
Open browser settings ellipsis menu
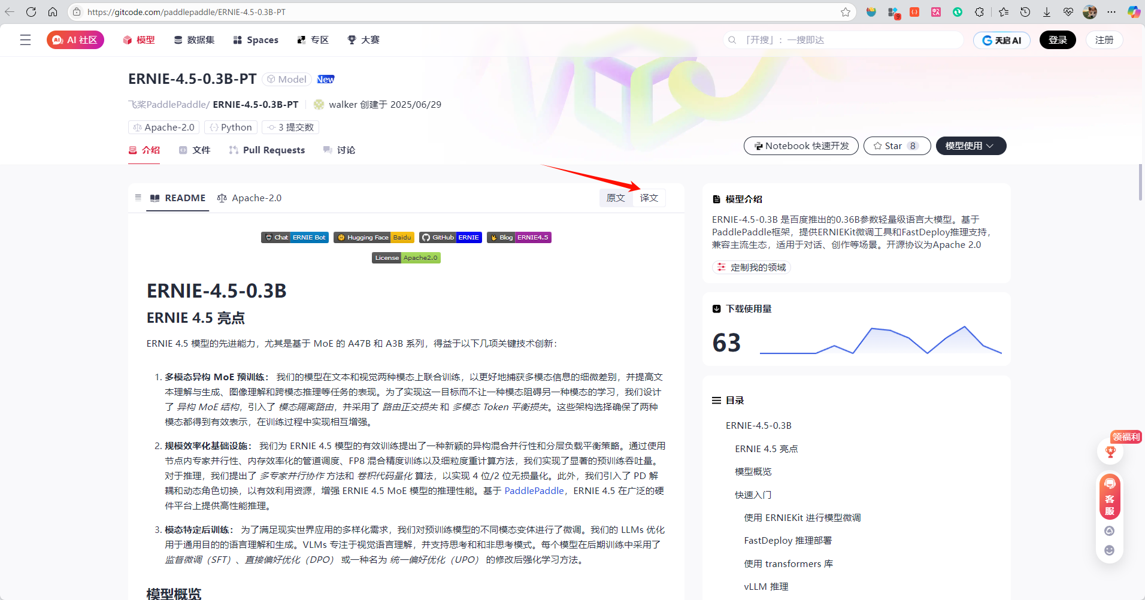pos(1111,12)
